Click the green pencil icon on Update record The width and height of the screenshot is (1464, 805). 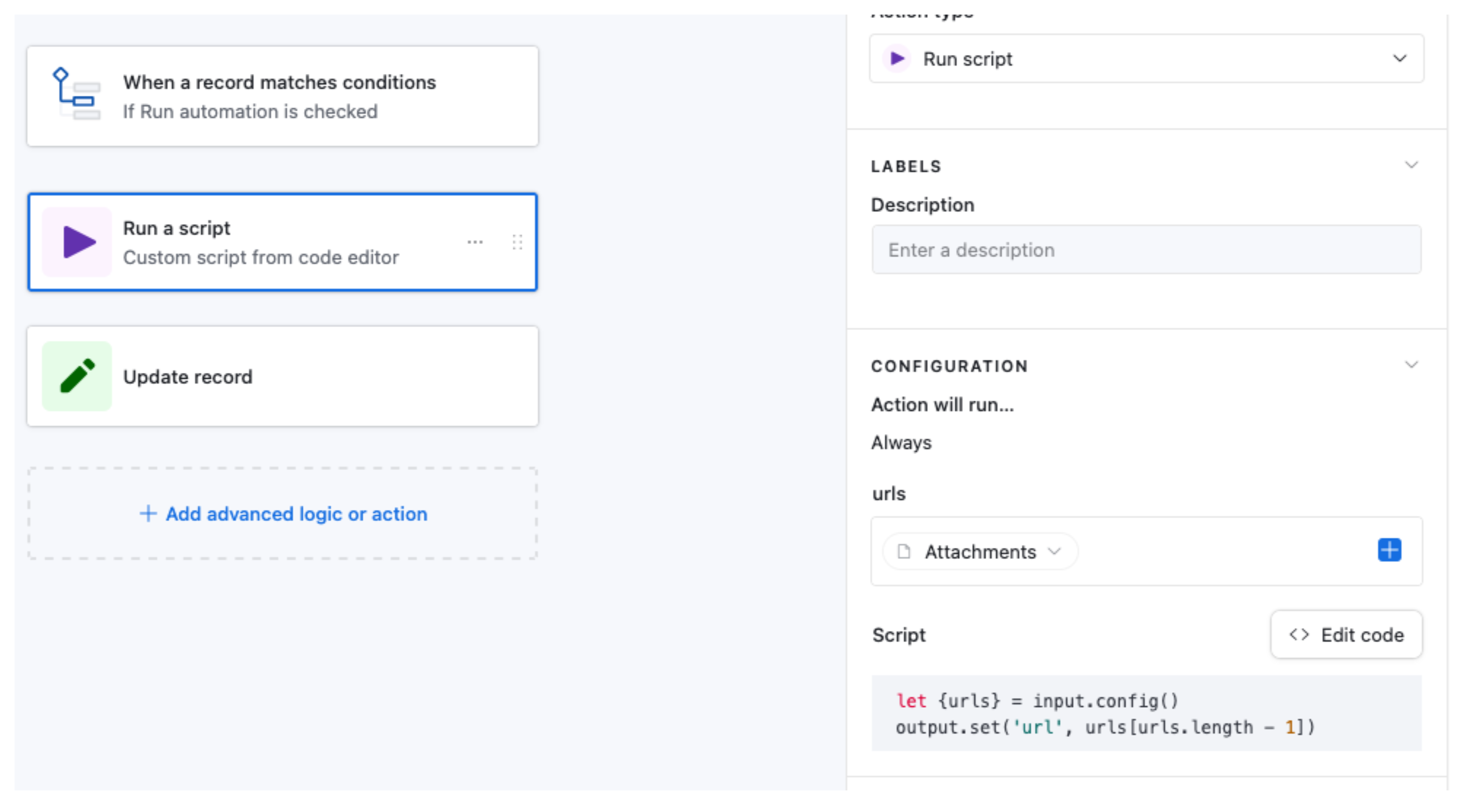click(x=77, y=376)
